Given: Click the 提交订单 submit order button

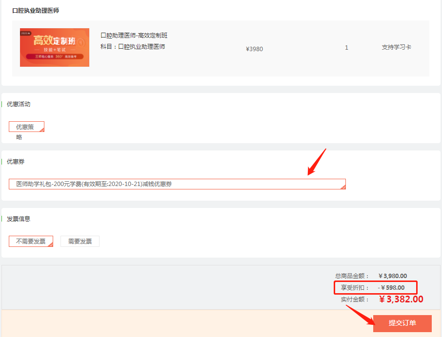Looking at the screenshot, I should click(402, 323).
